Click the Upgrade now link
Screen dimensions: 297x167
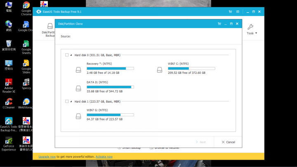(47, 157)
